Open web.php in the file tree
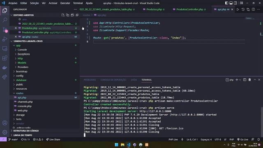Screen dimensions: 263x148 pyautogui.click(x=23, y=111)
